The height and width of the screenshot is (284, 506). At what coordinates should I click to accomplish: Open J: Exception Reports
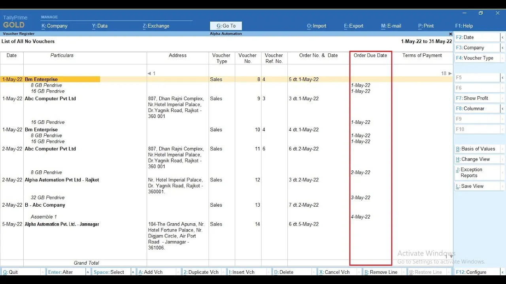coord(477,172)
